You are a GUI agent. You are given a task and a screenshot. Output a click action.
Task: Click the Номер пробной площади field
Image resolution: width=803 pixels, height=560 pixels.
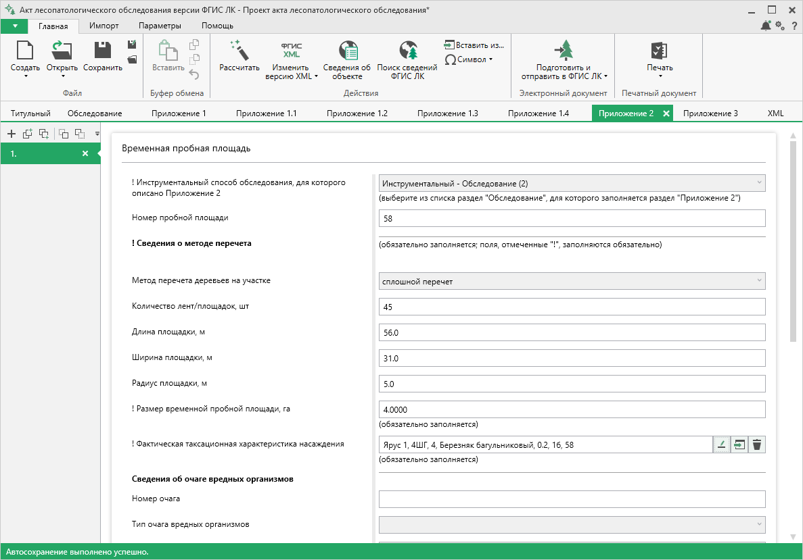pos(572,218)
